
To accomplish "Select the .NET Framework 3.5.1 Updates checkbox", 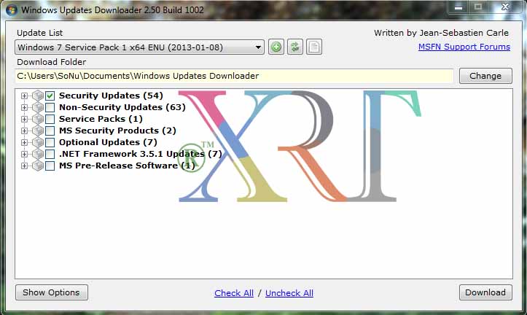I will (x=50, y=154).
